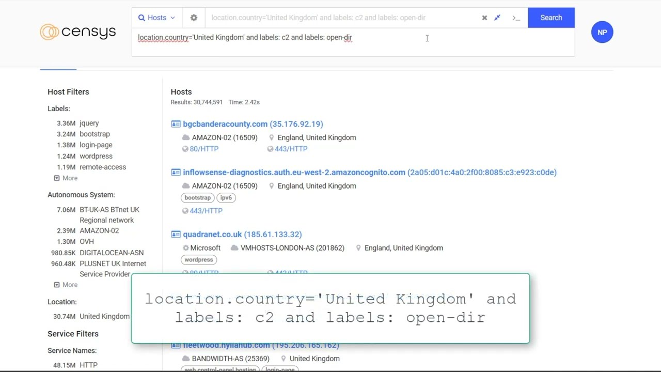
Task: Open 443/HTTP service of bgcbanderacounty.com
Action: pos(291,149)
